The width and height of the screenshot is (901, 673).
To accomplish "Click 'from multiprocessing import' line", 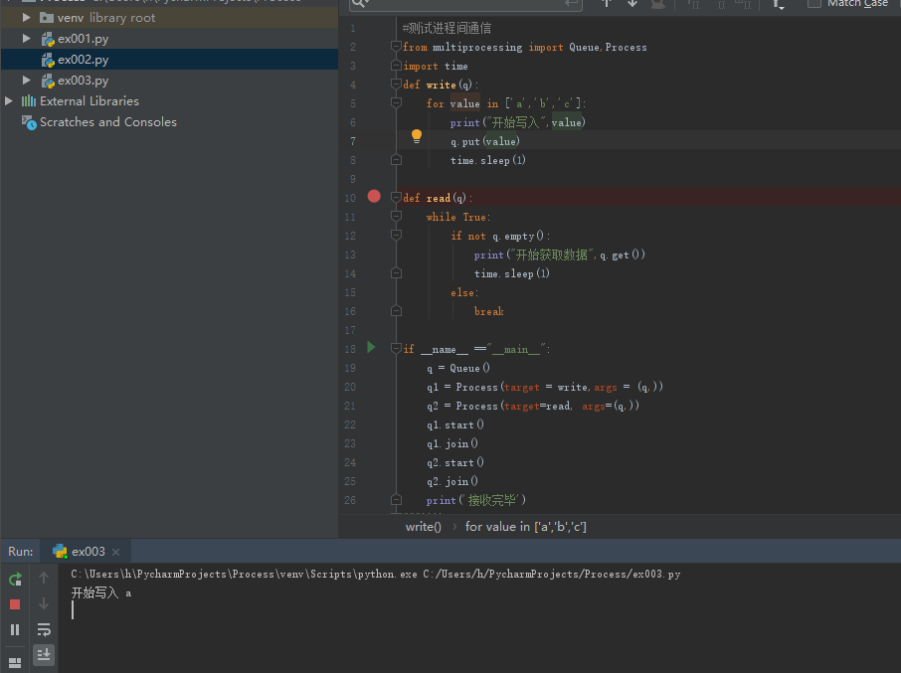I will point(525,47).
